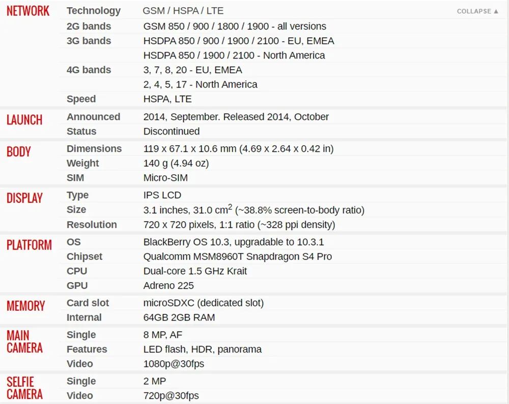Viewport: 509px width, 404px height.
Task: Click the Card slot label
Action: pos(88,303)
